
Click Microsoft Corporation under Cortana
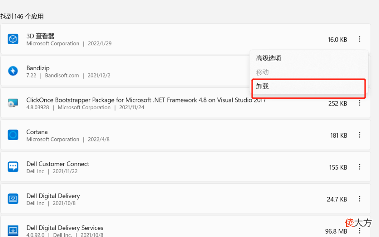click(53, 139)
